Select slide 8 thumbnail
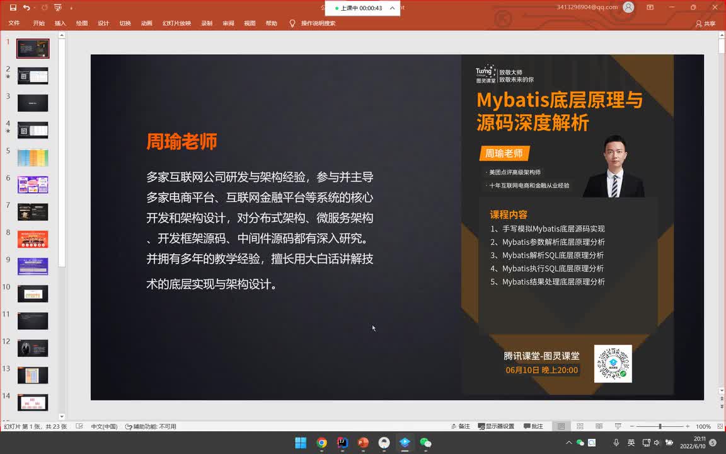 pos(33,239)
